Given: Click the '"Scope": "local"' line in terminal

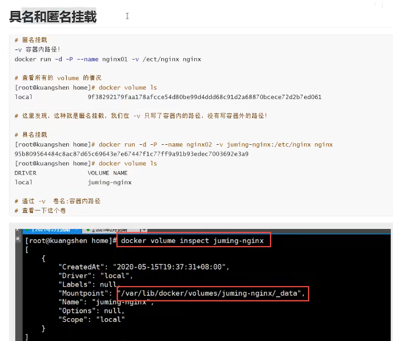Looking at the screenshot, I should point(92,320).
